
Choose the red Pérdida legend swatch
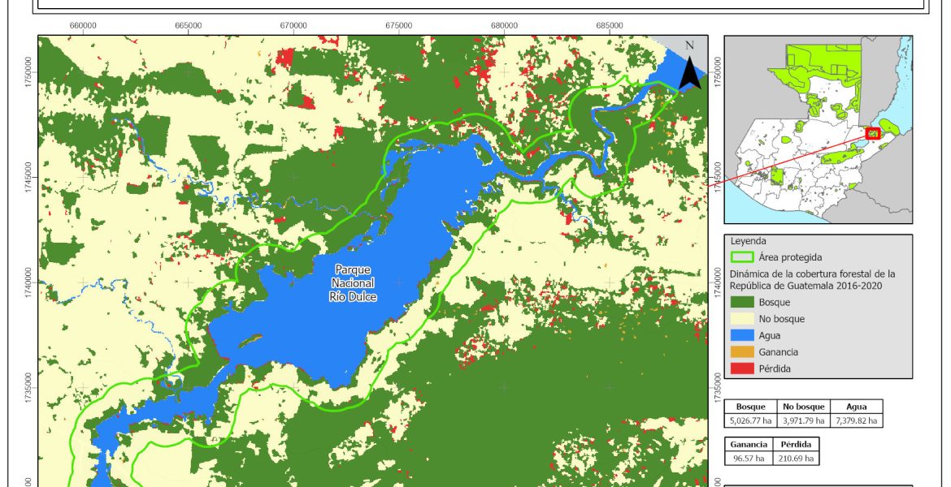tap(741, 368)
